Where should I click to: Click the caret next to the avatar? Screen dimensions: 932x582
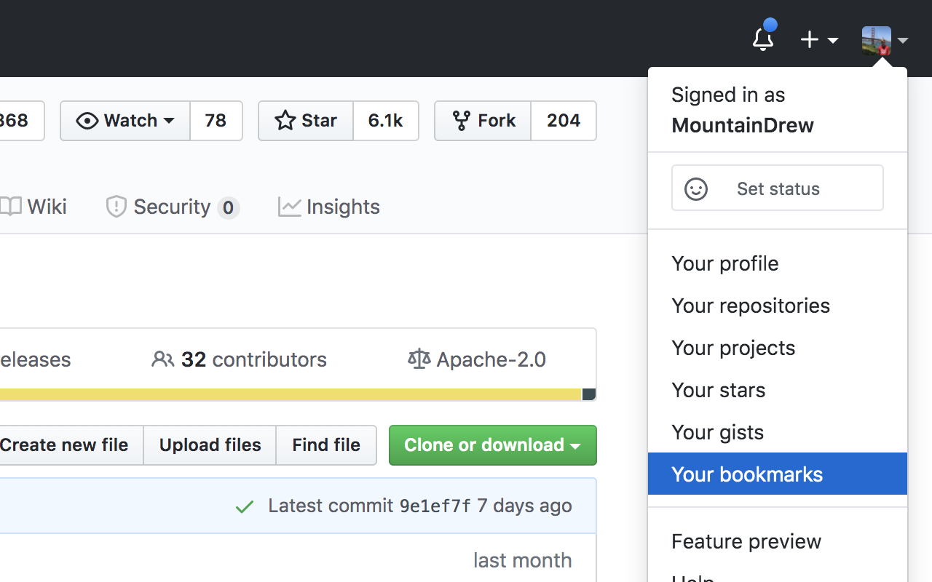903,41
